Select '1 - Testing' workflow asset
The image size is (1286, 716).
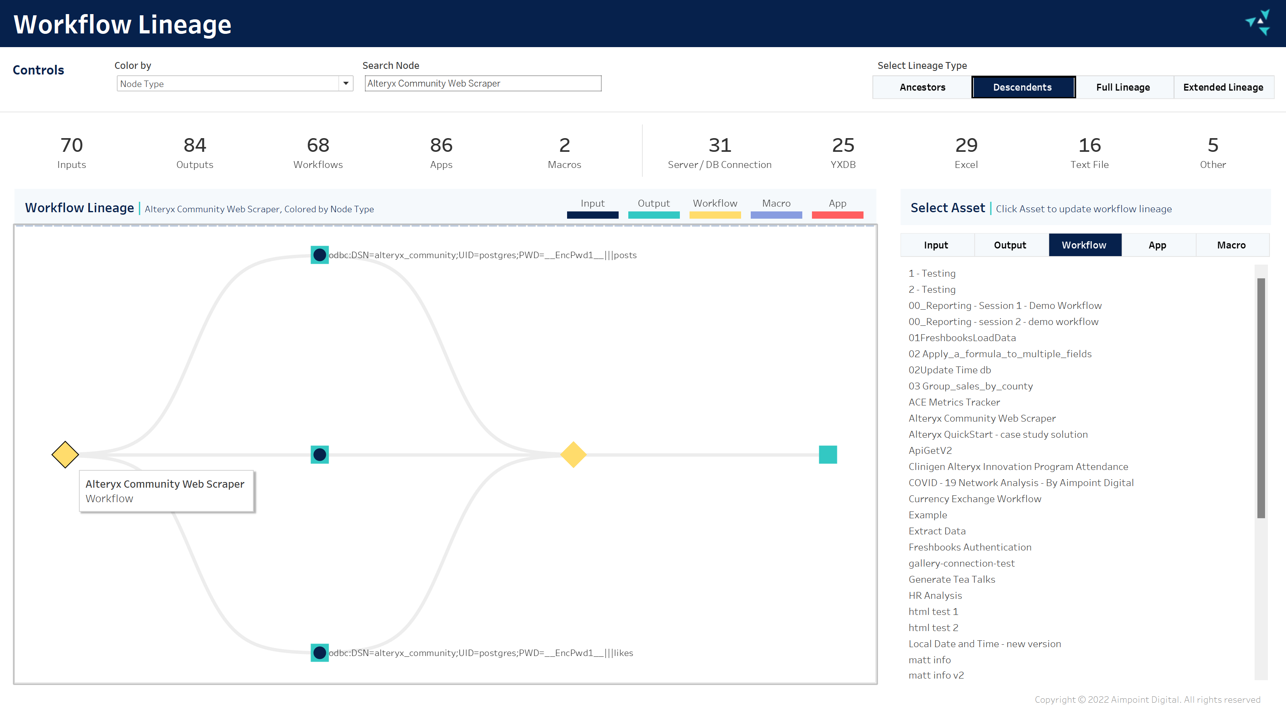click(932, 273)
